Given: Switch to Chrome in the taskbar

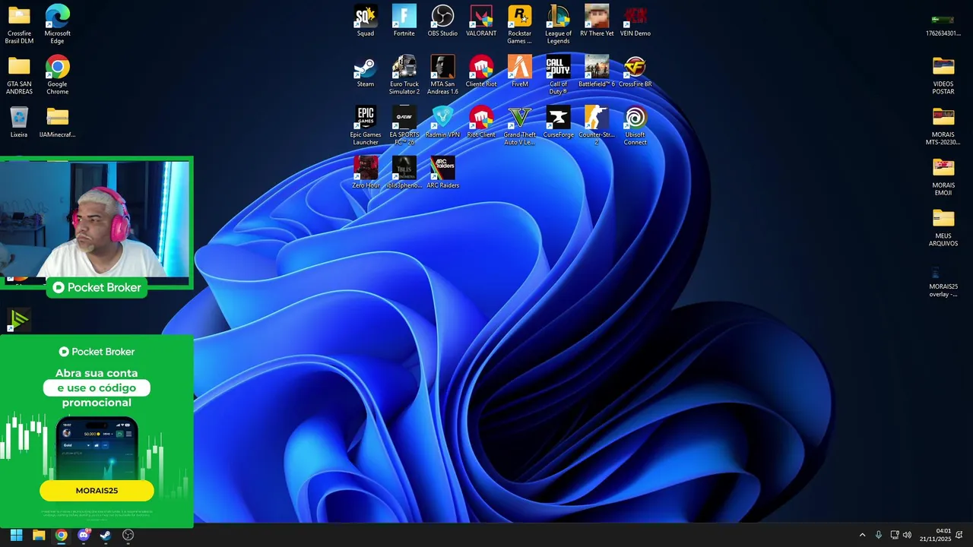Looking at the screenshot, I should (61, 535).
